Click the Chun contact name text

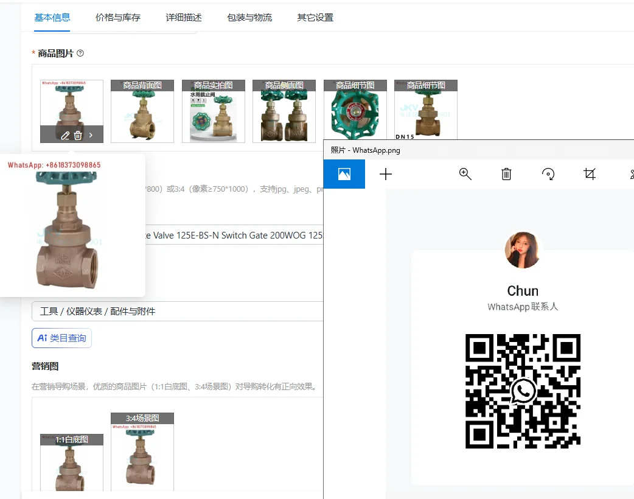(523, 291)
